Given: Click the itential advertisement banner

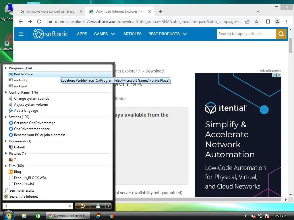Looking at the screenshot, I should (238, 135).
